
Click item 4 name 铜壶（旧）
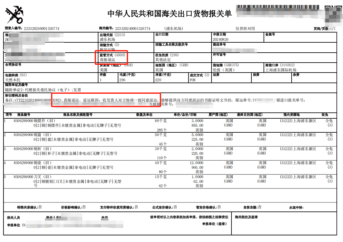coord(43,163)
